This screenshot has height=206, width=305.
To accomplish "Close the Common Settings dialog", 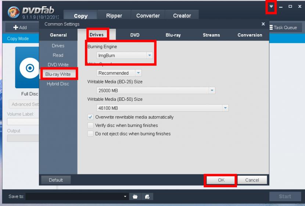I will click(263, 24).
